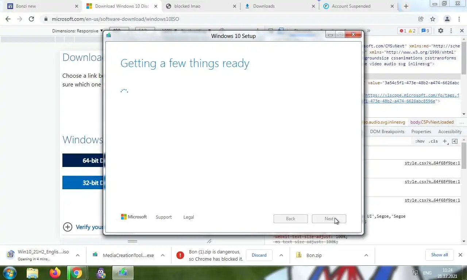Image resolution: width=467 pixels, height=280 pixels.
Task: Discard the blocked Bon (1).zip download
Action: [x=259, y=255]
